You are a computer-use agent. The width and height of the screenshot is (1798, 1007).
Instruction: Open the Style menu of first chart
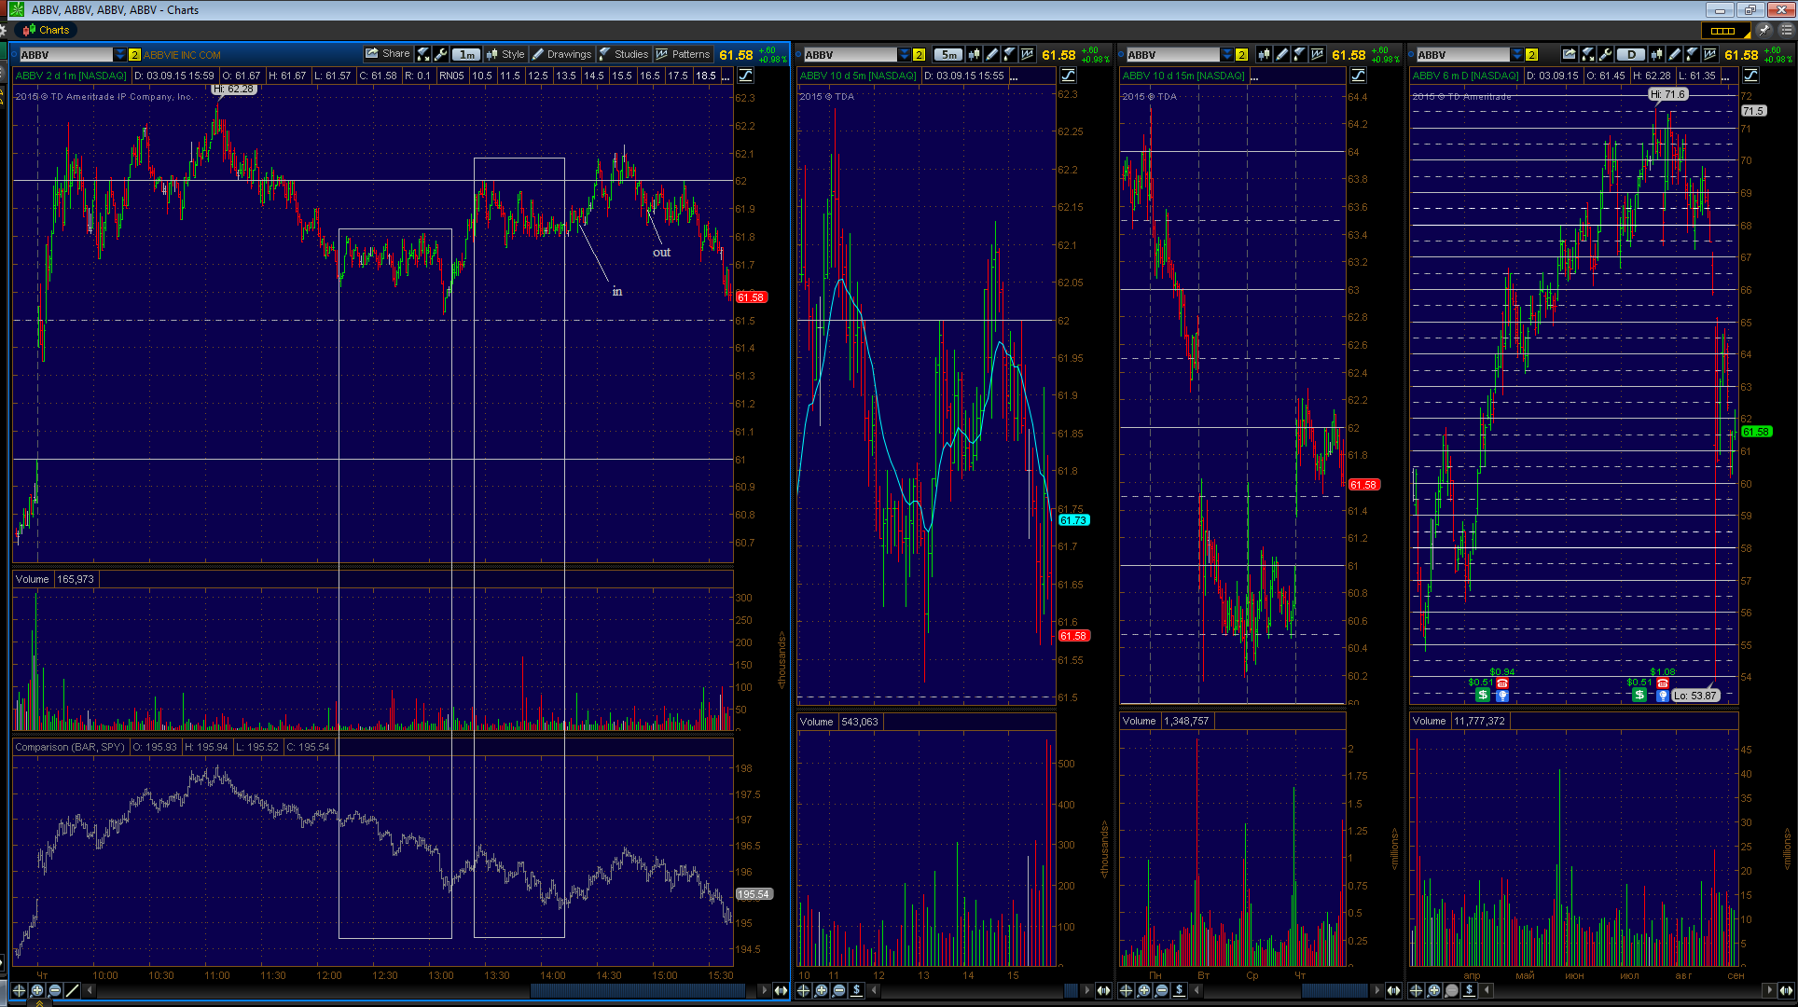[x=505, y=54]
